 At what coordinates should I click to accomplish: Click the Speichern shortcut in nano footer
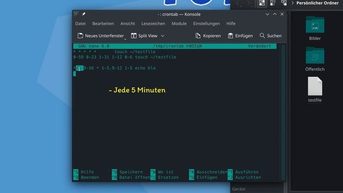(128, 172)
